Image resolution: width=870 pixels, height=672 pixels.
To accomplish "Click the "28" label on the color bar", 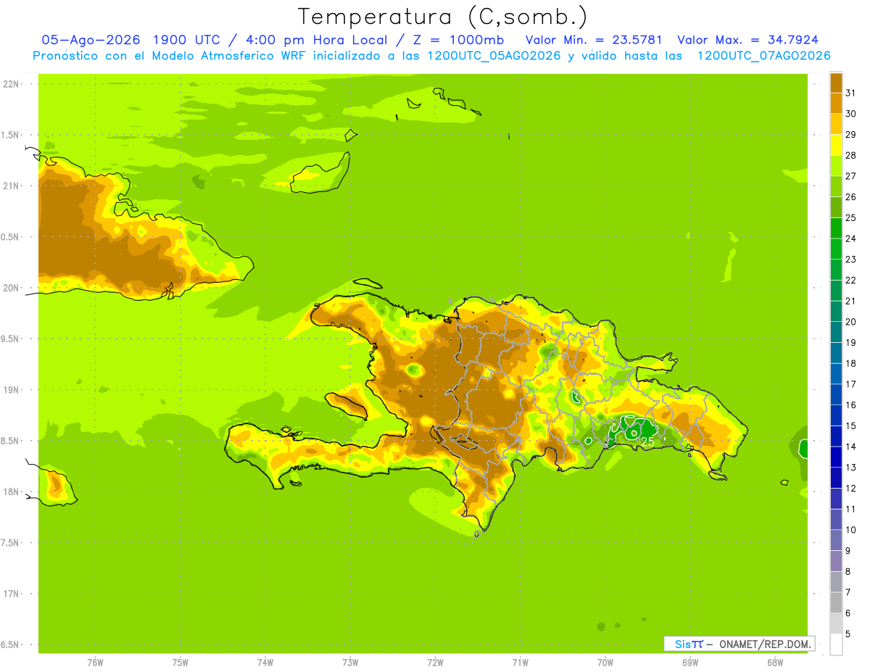I will tap(851, 155).
